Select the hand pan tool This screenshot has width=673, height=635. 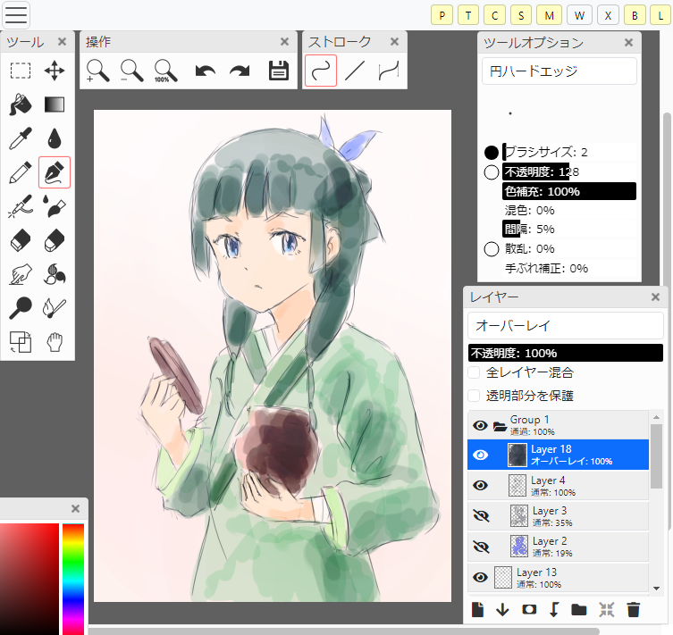tap(55, 342)
